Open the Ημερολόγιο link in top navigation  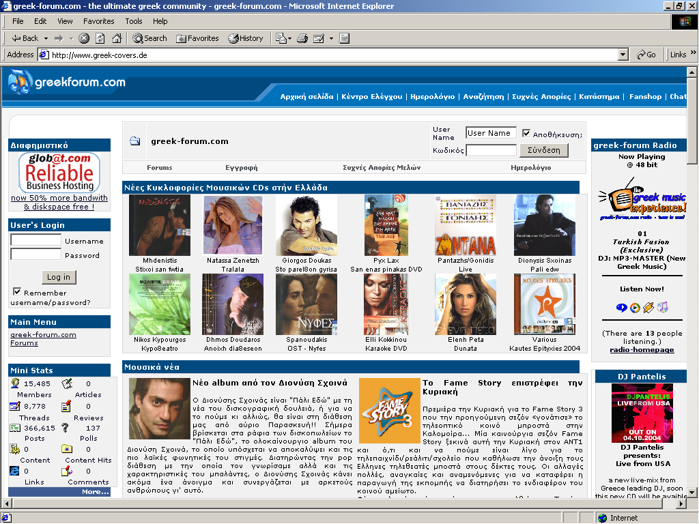click(x=432, y=96)
